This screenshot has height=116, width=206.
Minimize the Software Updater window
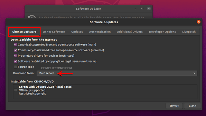(x=136, y=9)
